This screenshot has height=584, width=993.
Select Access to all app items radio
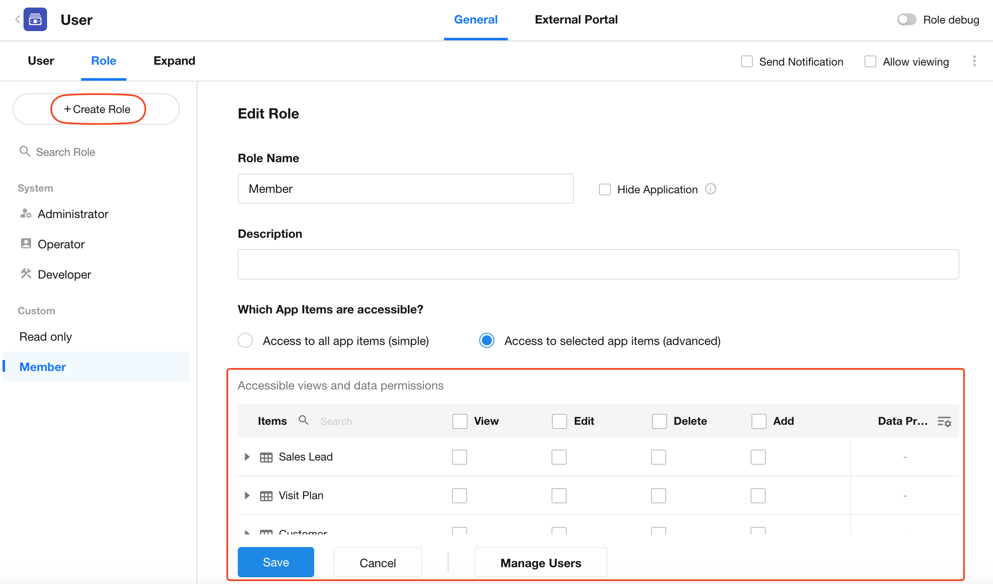pos(245,340)
